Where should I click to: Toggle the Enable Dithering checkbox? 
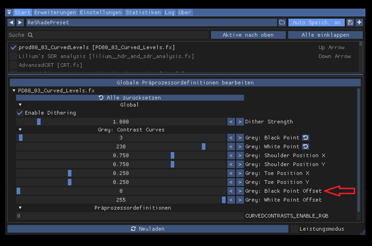point(20,113)
